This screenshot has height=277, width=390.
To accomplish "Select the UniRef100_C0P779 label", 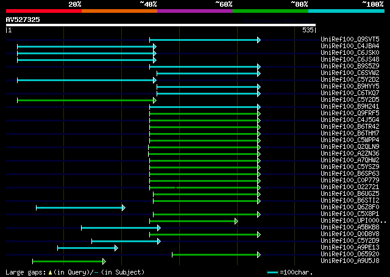I will coord(350,181).
